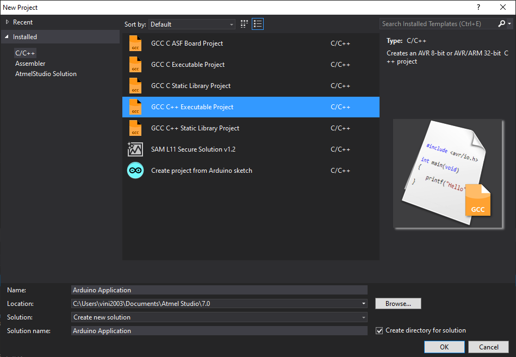Select the C/C++ category
The height and width of the screenshot is (357, 516).
click(x=25, y=53)
